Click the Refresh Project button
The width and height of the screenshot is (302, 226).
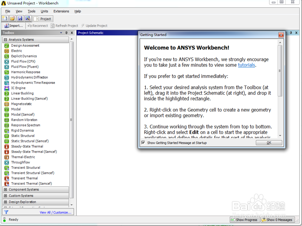(x=64, y=26)
